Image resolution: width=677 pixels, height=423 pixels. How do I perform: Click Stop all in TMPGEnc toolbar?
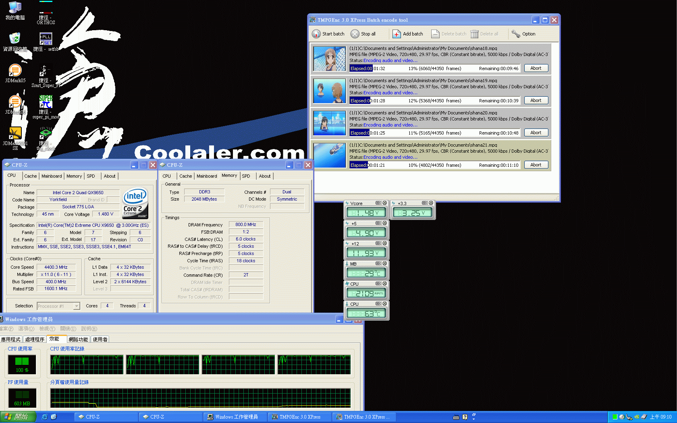pos(363,34)
